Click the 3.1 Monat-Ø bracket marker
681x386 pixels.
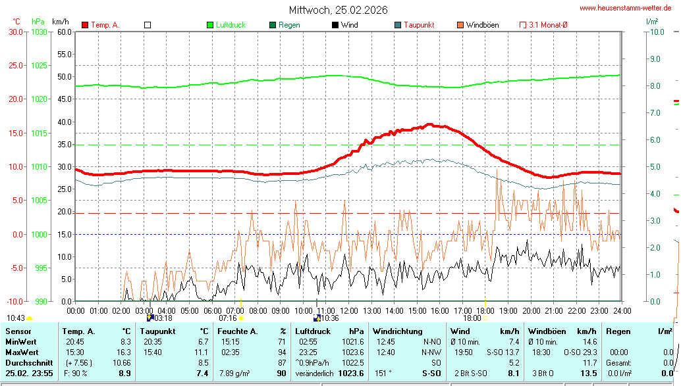[523, 25]
